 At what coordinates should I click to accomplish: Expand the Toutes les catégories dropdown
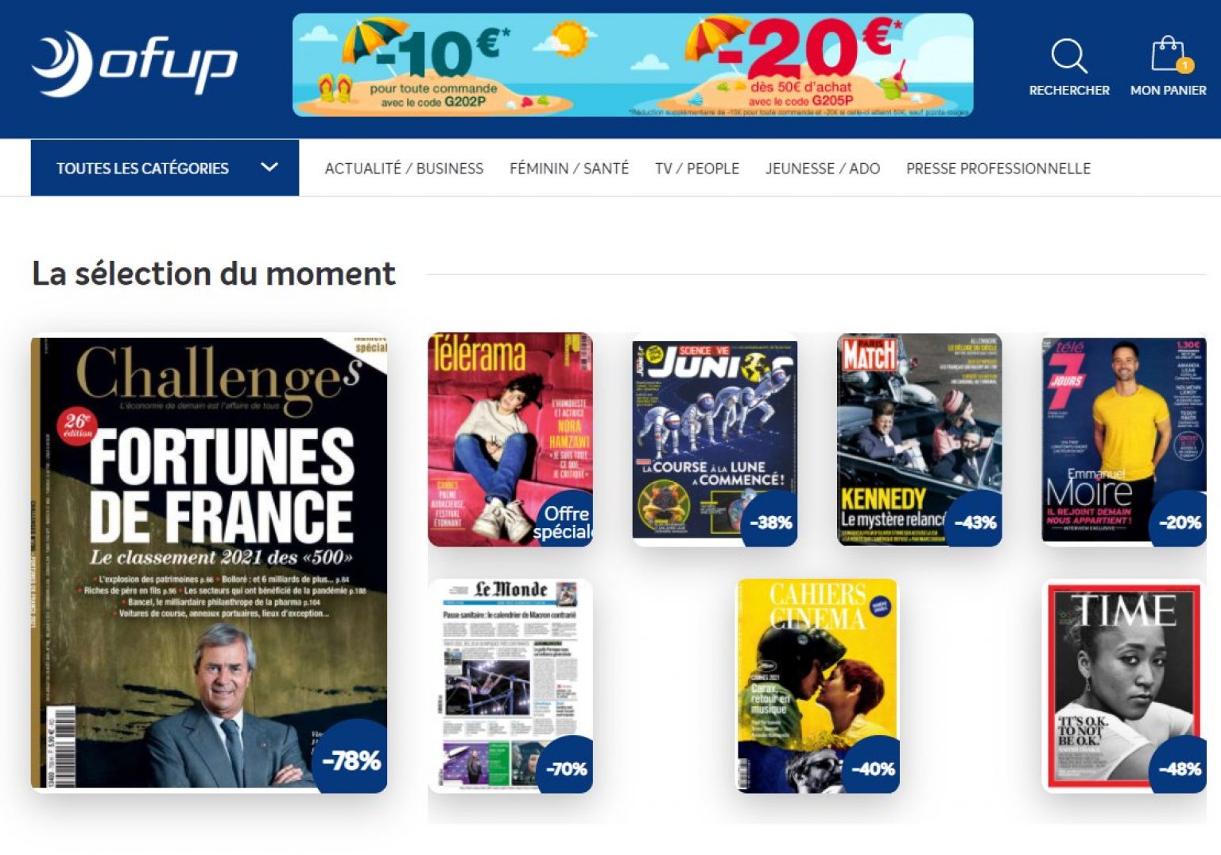[165, 168]
